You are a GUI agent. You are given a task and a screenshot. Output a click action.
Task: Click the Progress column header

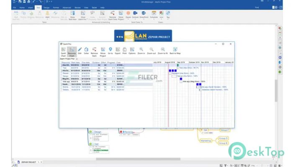click(x=111, y=63)
